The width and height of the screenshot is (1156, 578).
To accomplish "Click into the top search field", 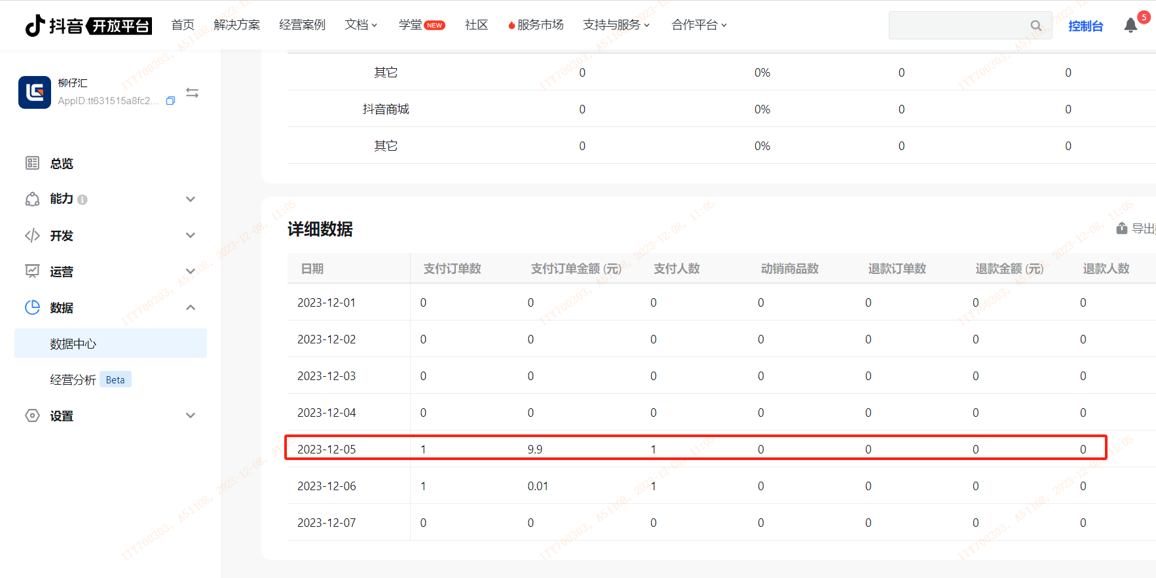I will pos(956,26).
